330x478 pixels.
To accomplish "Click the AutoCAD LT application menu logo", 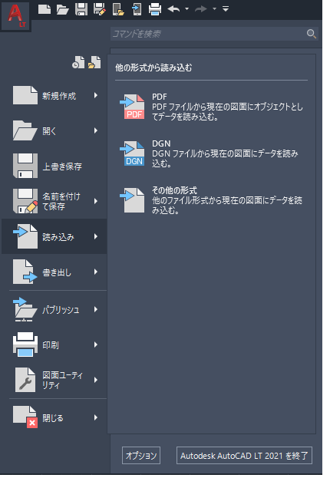I will (x=15, y=15).
